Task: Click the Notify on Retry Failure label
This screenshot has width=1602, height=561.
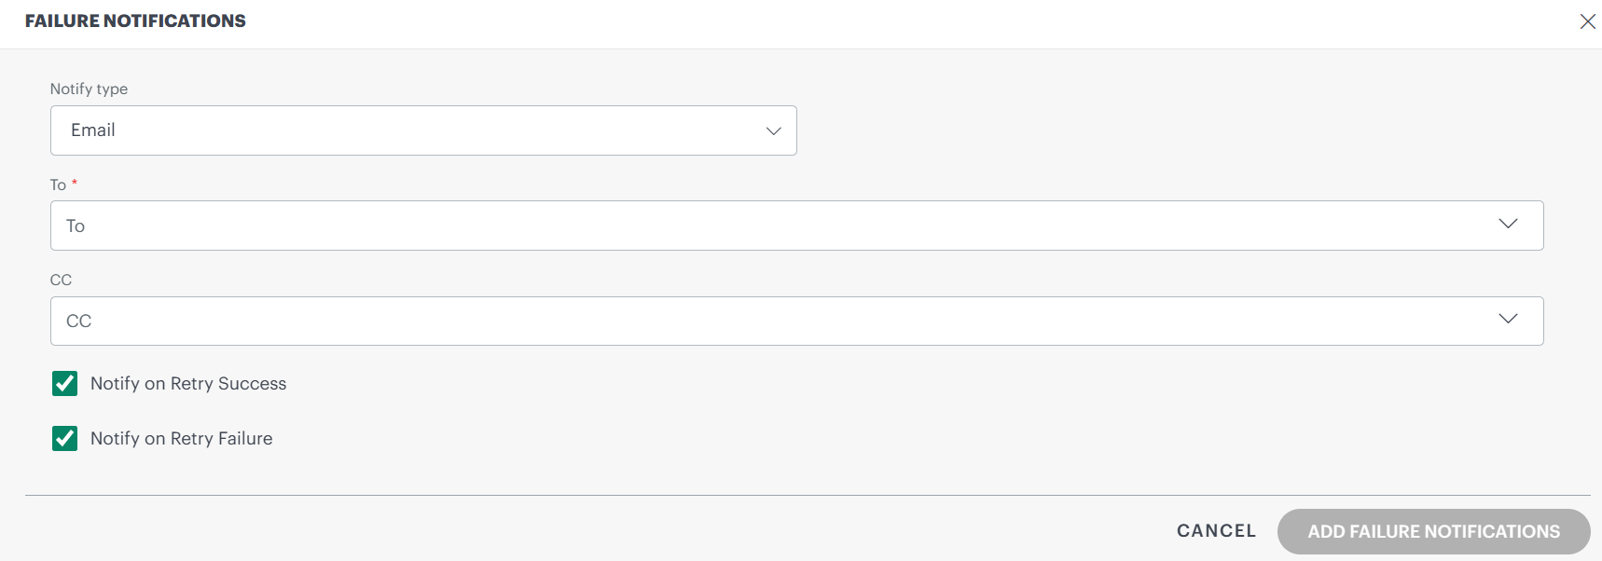Action: (180, 438)
